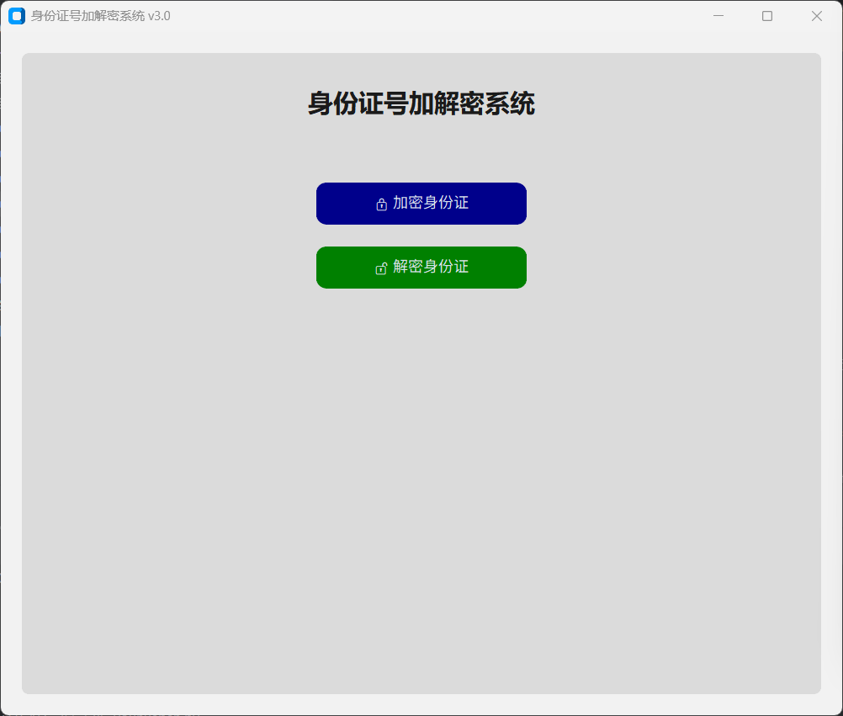Close the 身份证号加解密系统 v3.0 window
This screenshot has width=843, height=716.
pos(817,16)
